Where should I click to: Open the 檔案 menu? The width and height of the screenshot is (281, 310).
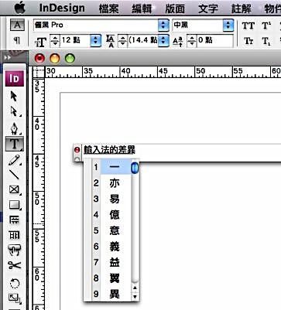[108, 9]
